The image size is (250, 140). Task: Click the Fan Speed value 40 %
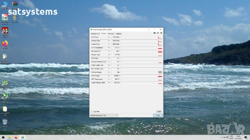pyautogui.click(x=116, y=51)
